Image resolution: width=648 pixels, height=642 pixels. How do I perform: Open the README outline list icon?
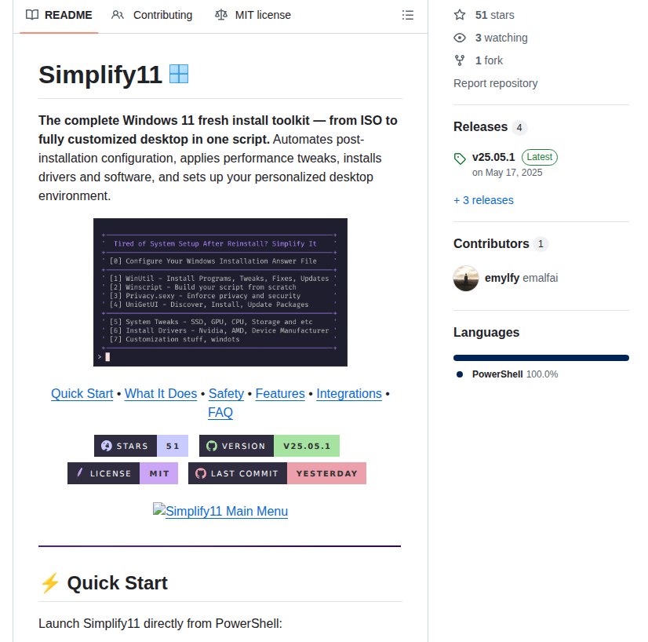tap(407, 14)
